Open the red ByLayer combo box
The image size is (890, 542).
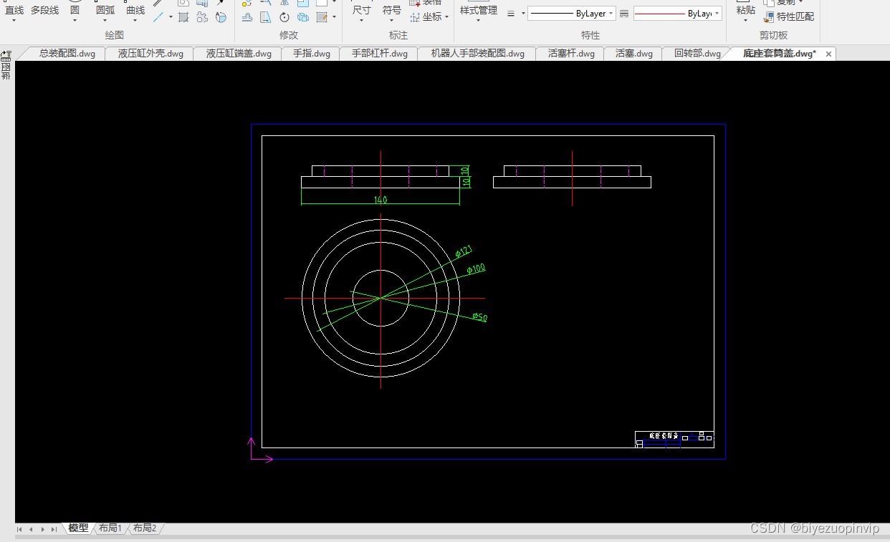677,14
